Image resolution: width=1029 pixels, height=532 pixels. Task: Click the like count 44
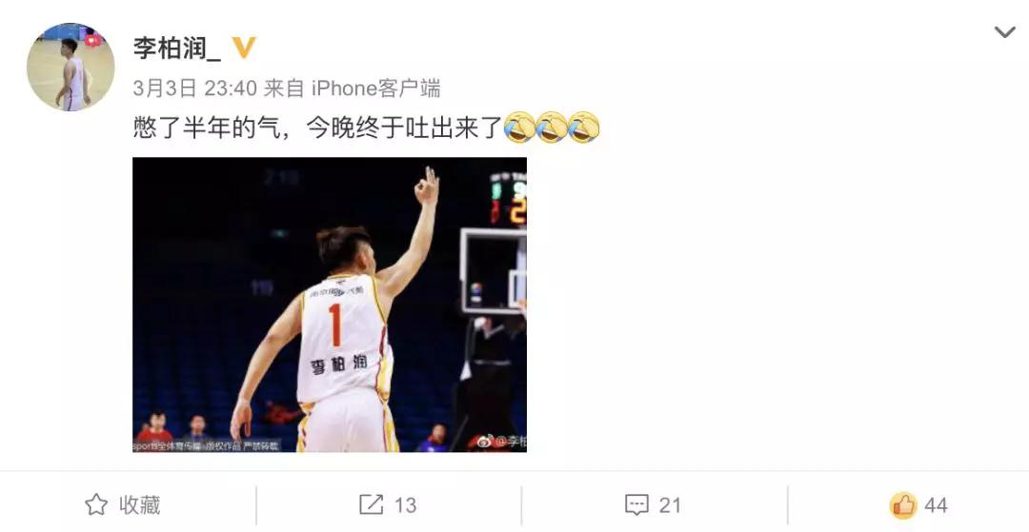(936, 505)
